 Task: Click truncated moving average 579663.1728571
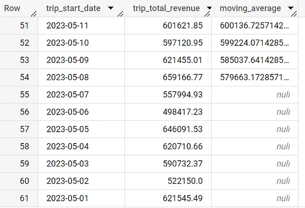254,77
